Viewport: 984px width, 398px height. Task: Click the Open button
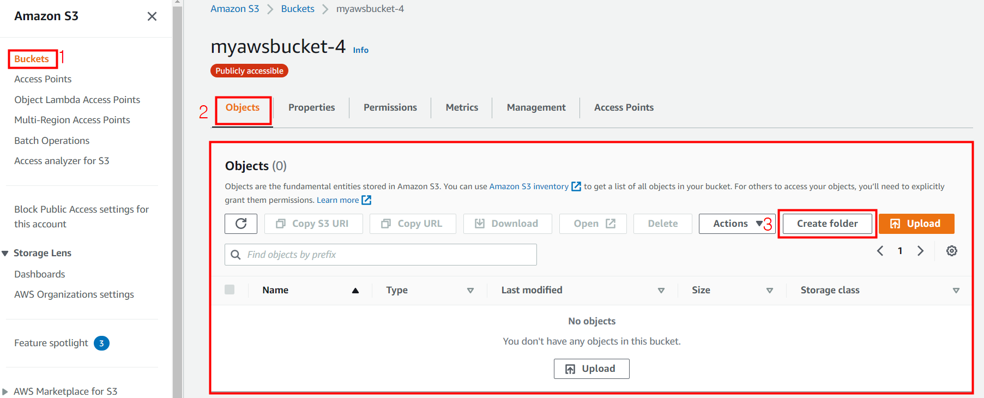click(593, 224)
